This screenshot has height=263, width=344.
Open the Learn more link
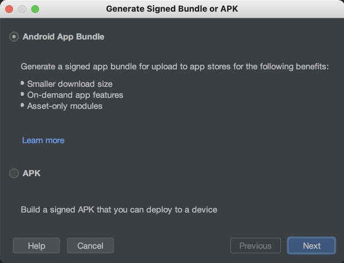click(43, 140)
